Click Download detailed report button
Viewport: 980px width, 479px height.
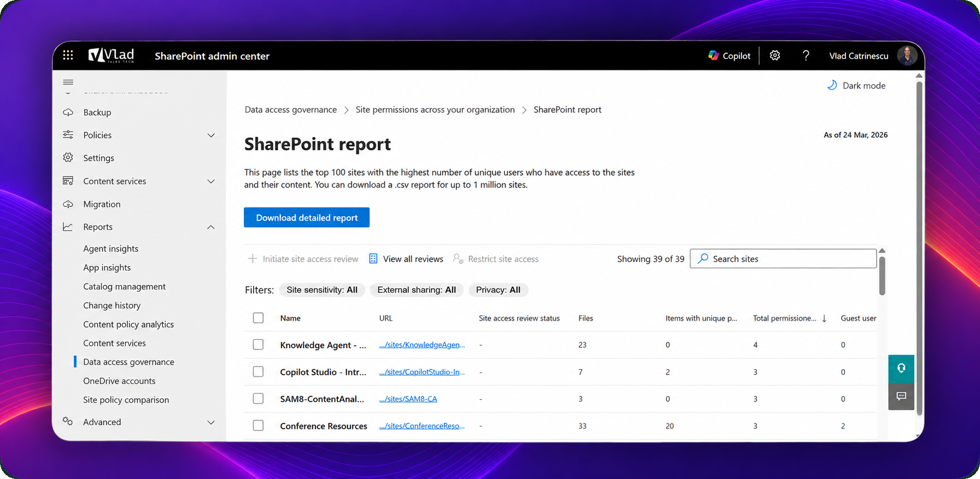click(307, 217)
